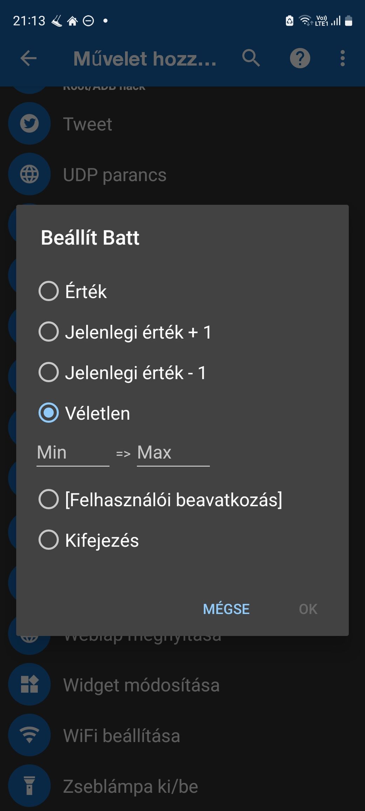Select the Érték radio option
Image resolution: width=365 pixels, height=811 pixels.
(x=73, y=291)
